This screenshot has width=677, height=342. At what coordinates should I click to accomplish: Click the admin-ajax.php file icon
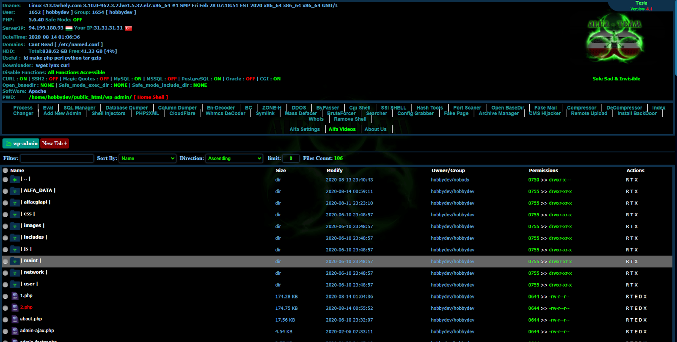(15, 331)
